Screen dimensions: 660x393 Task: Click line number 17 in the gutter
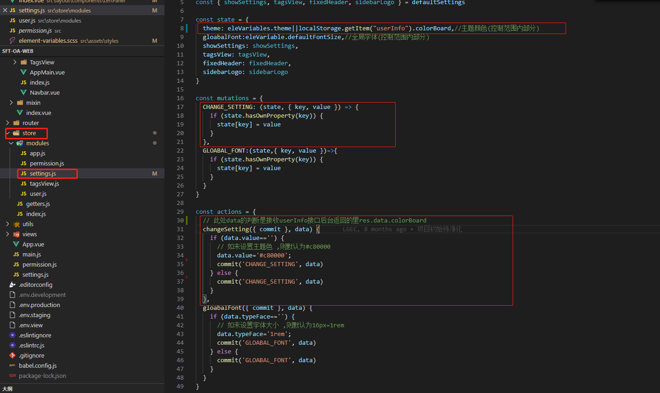click(180, 107)
